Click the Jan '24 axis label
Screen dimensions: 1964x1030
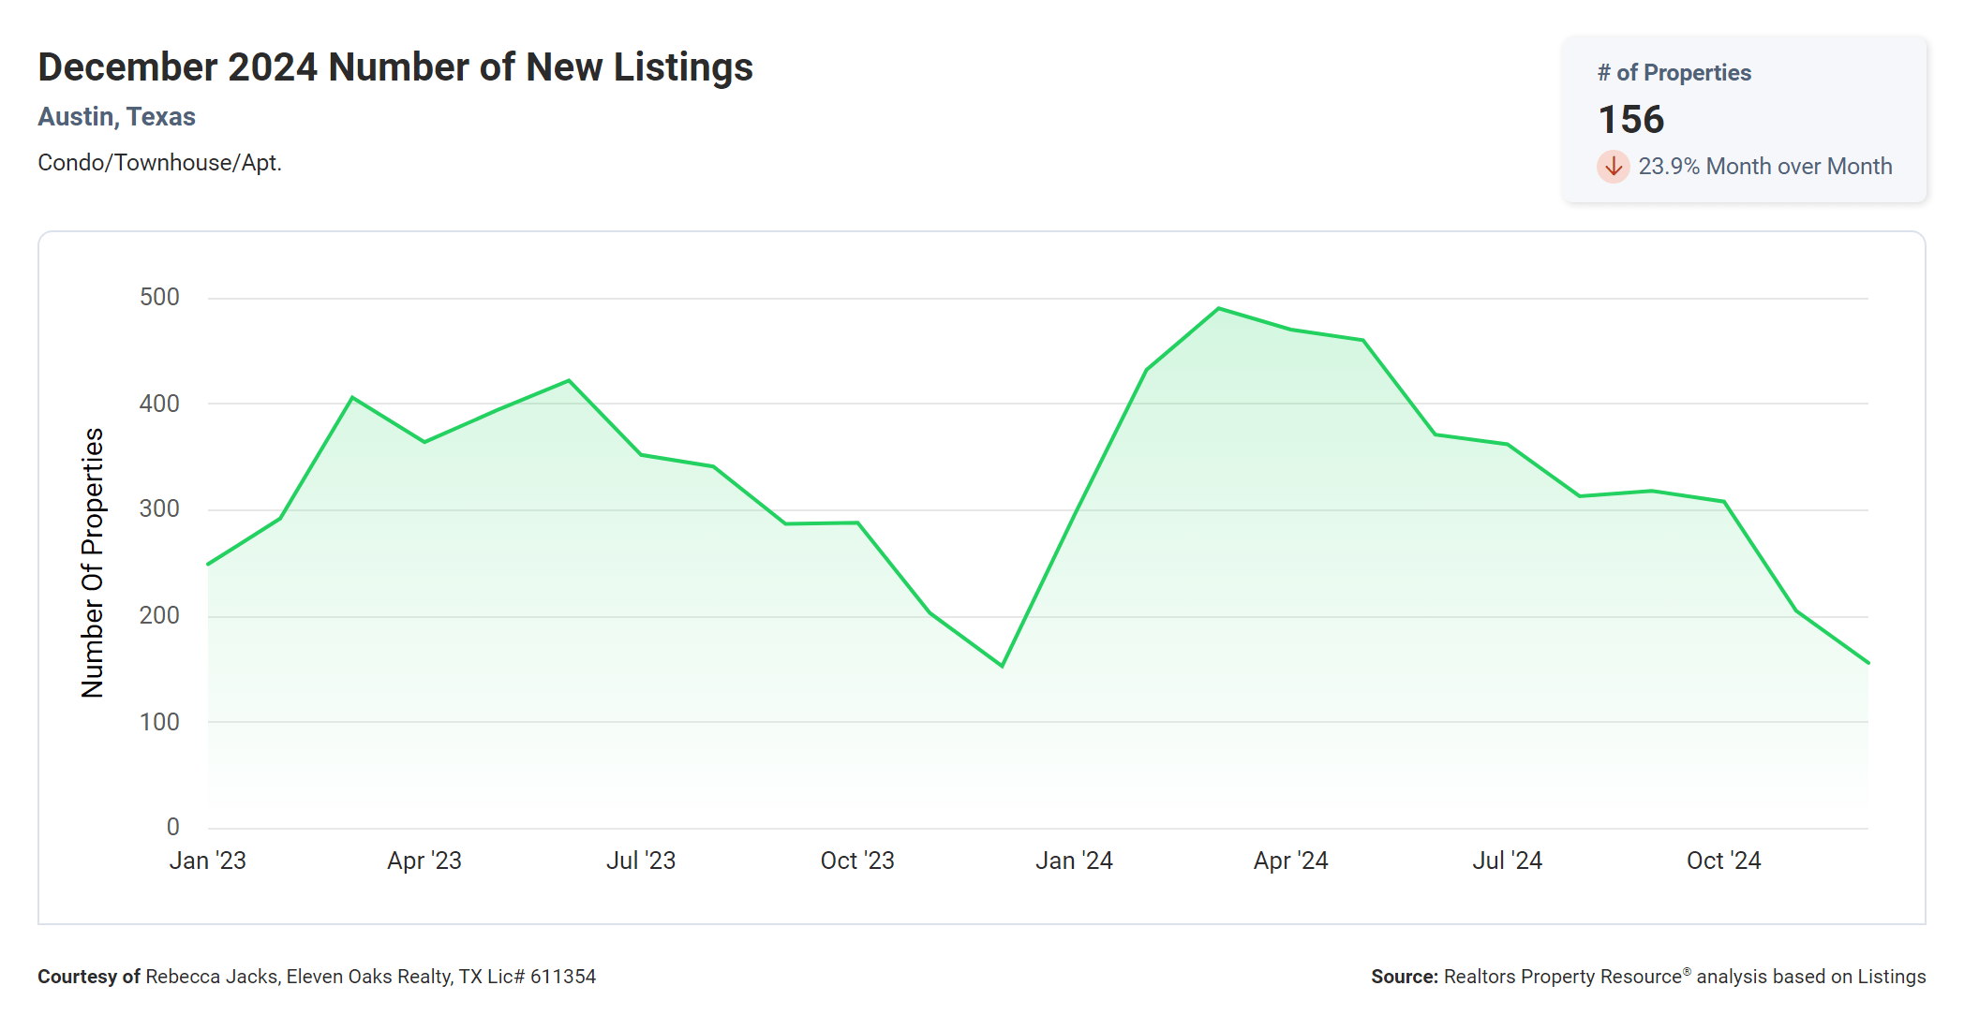(1073, 861)
